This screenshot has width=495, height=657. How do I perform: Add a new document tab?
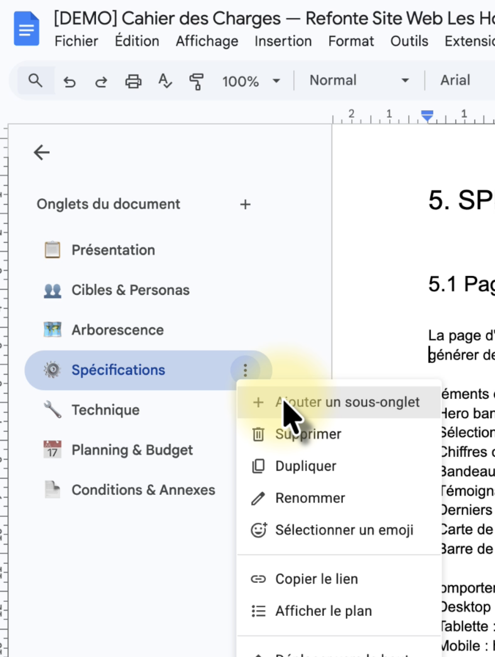(x=245, y=204)
